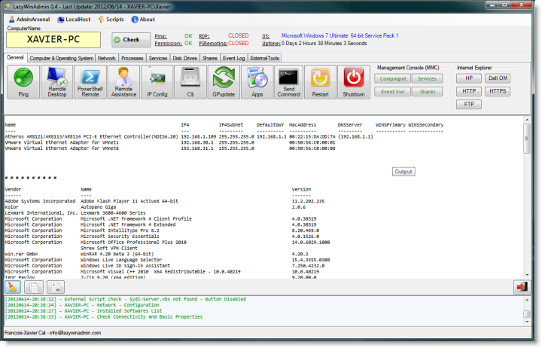Screen dimensions: 542x348
Task: Select the Event Log tab
Action: click(234, 58)
